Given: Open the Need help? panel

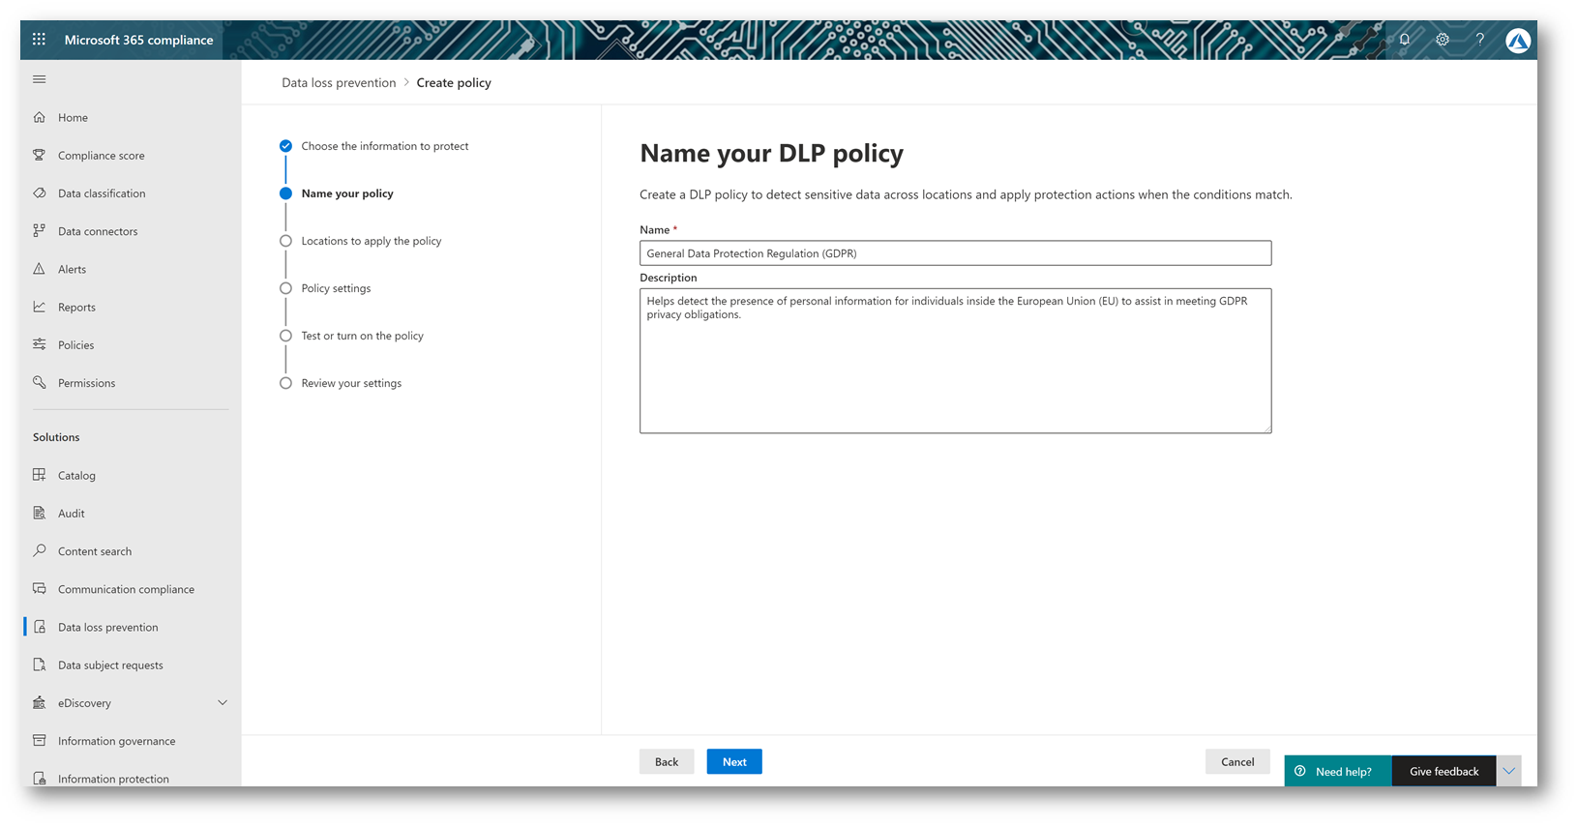Looking at the screenshot, I should click(x=1338, y=771).
